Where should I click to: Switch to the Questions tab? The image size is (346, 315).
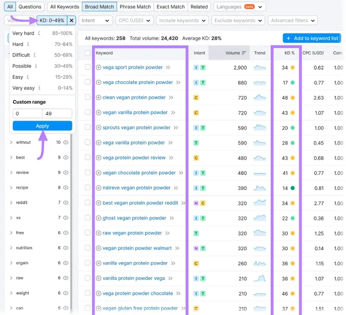pos(30,7)
